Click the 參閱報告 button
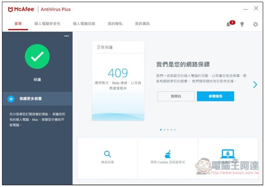Viewport: 265px width, 187px height. [216, 96]
